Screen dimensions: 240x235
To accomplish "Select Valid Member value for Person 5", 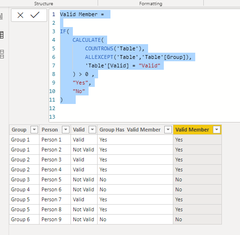I will point(197,179).
